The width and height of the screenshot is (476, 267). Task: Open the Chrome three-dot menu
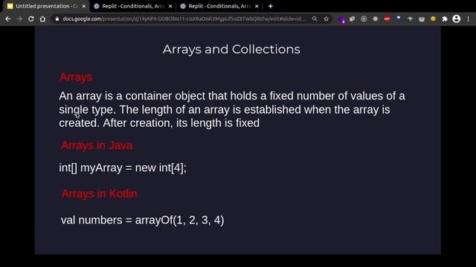coord(468,19)
